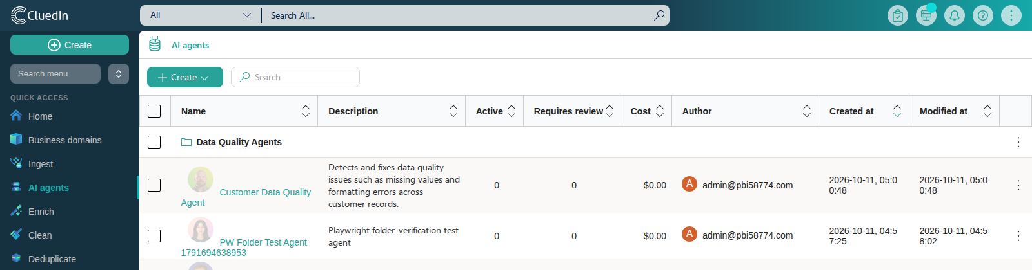Expand or collapse the sidebar menu toggle

point(119,74)
